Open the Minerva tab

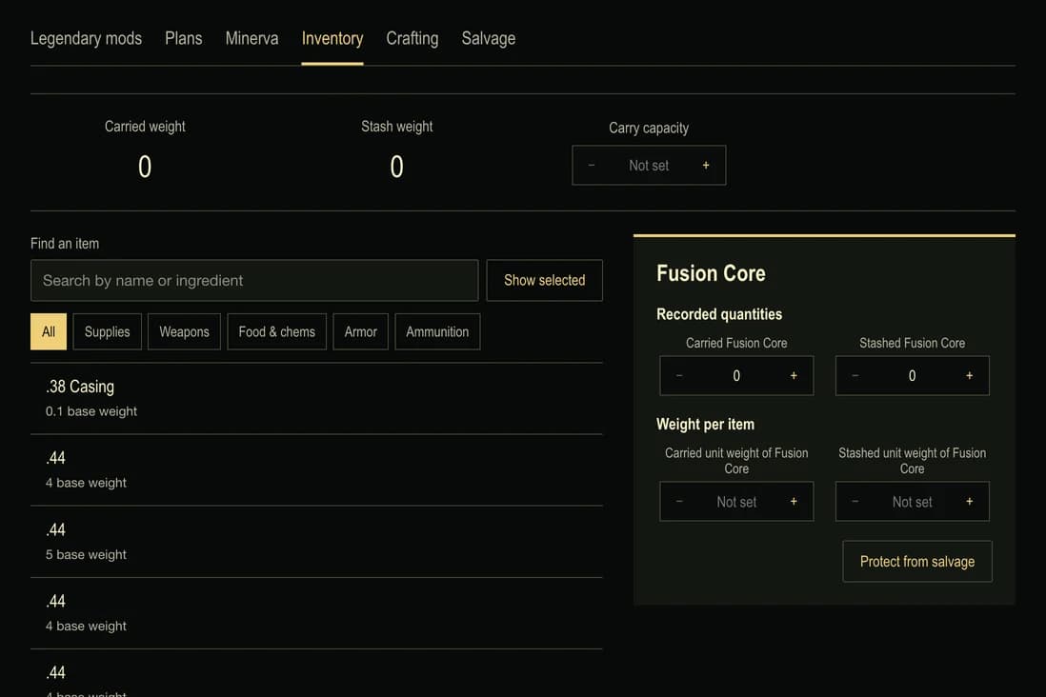(x=251, y=39)
